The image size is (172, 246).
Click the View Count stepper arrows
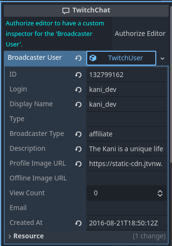click(160, 193)
